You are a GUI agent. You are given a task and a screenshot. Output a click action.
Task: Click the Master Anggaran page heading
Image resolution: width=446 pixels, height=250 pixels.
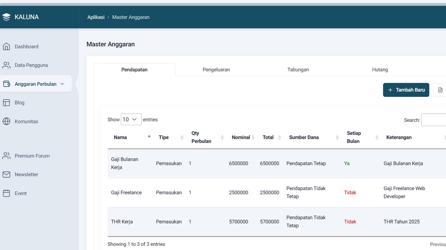(111, 45)
